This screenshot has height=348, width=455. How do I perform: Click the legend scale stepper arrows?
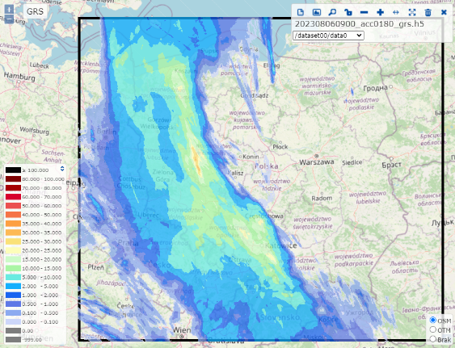(x=62, y=169)
